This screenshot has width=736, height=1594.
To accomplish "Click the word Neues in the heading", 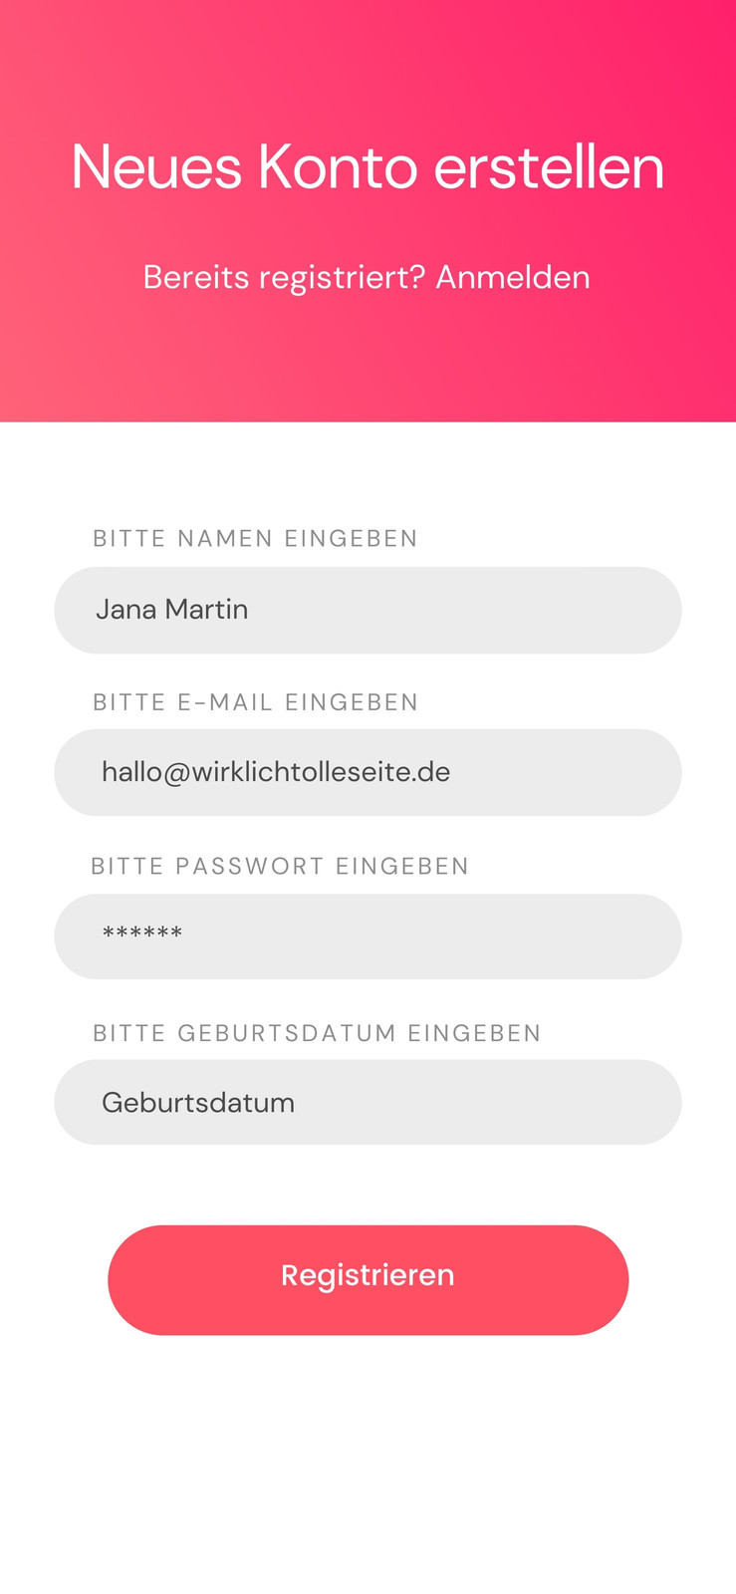I will [x=156, y=166].
